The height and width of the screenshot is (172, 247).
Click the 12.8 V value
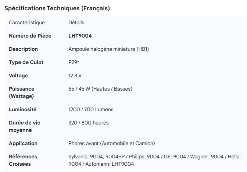75,76
